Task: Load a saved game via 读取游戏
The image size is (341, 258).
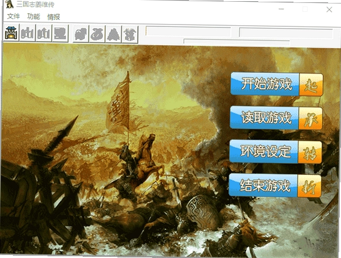Action: click(x=276, y=118)
